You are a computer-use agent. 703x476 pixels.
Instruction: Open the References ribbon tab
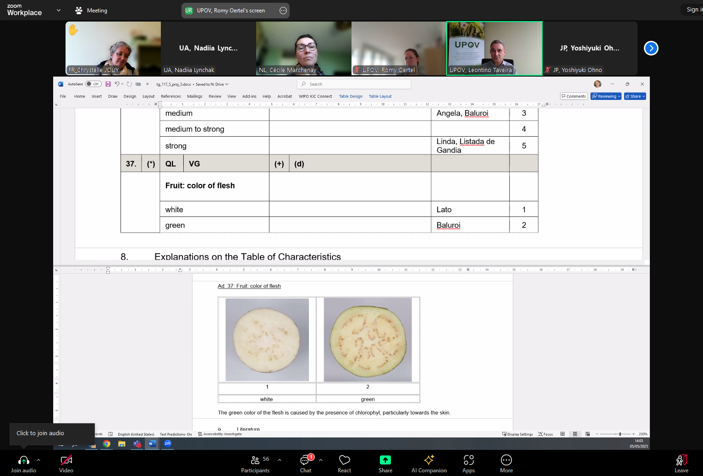tap(170, 96)
